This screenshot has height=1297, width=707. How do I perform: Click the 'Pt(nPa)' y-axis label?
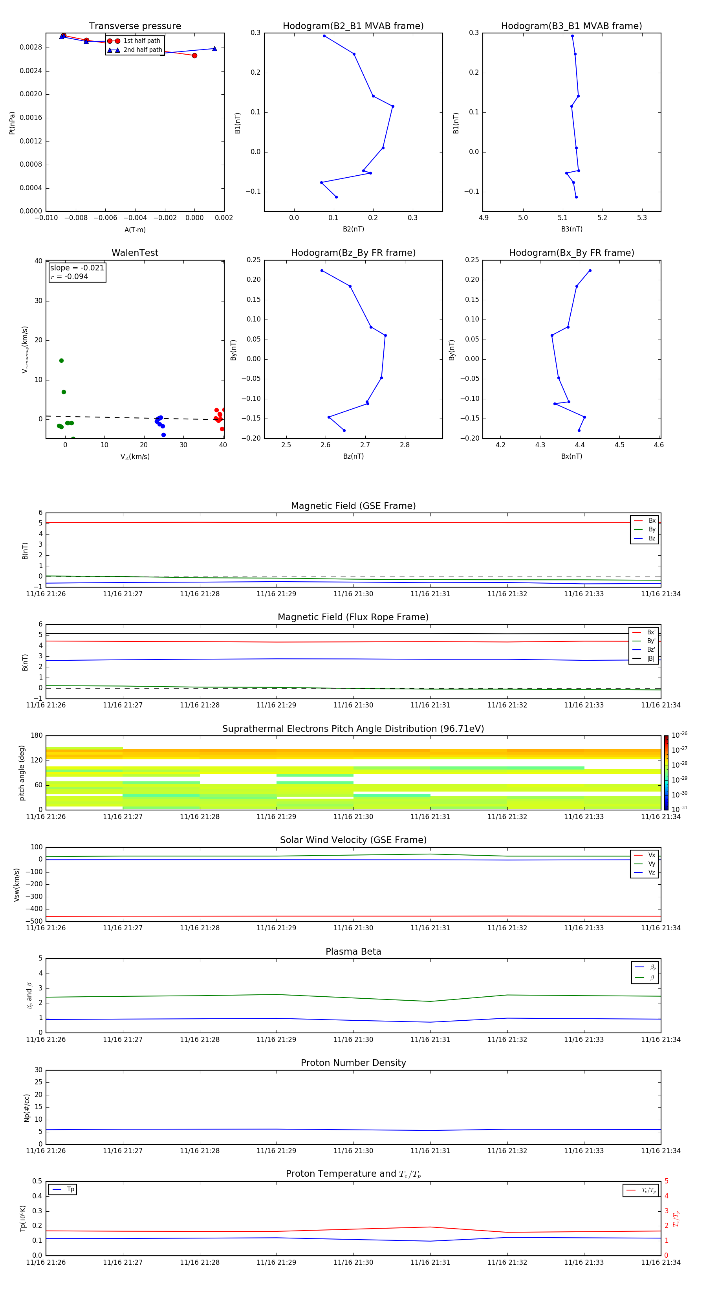tap(12, 123)
